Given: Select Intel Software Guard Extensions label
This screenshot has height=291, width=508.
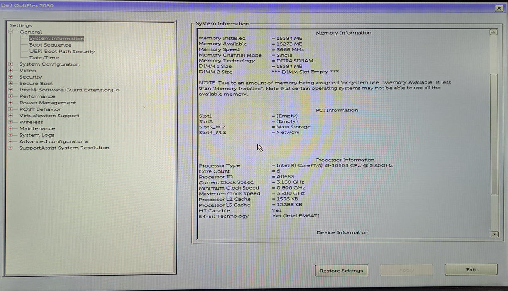Looking at the screenshot, I should 69,90.
